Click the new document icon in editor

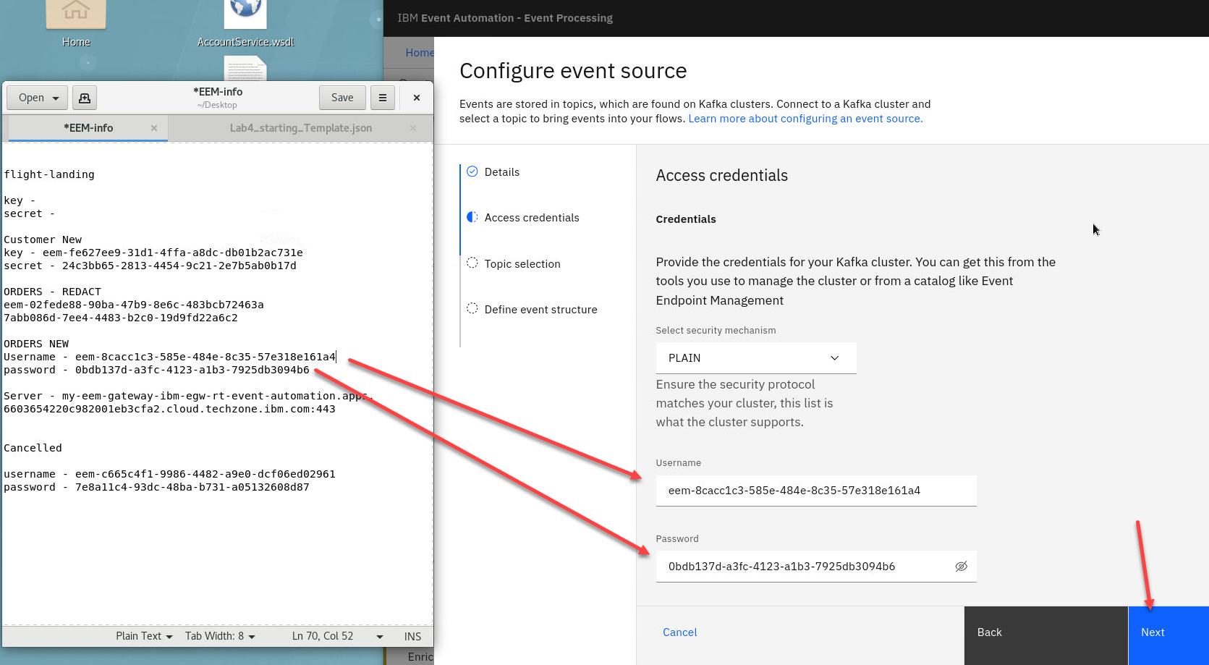(x=85, y=98)
